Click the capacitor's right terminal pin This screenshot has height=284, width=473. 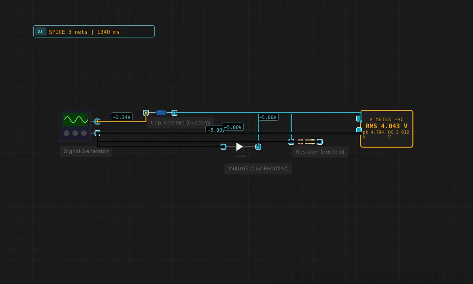pos(174,113)
